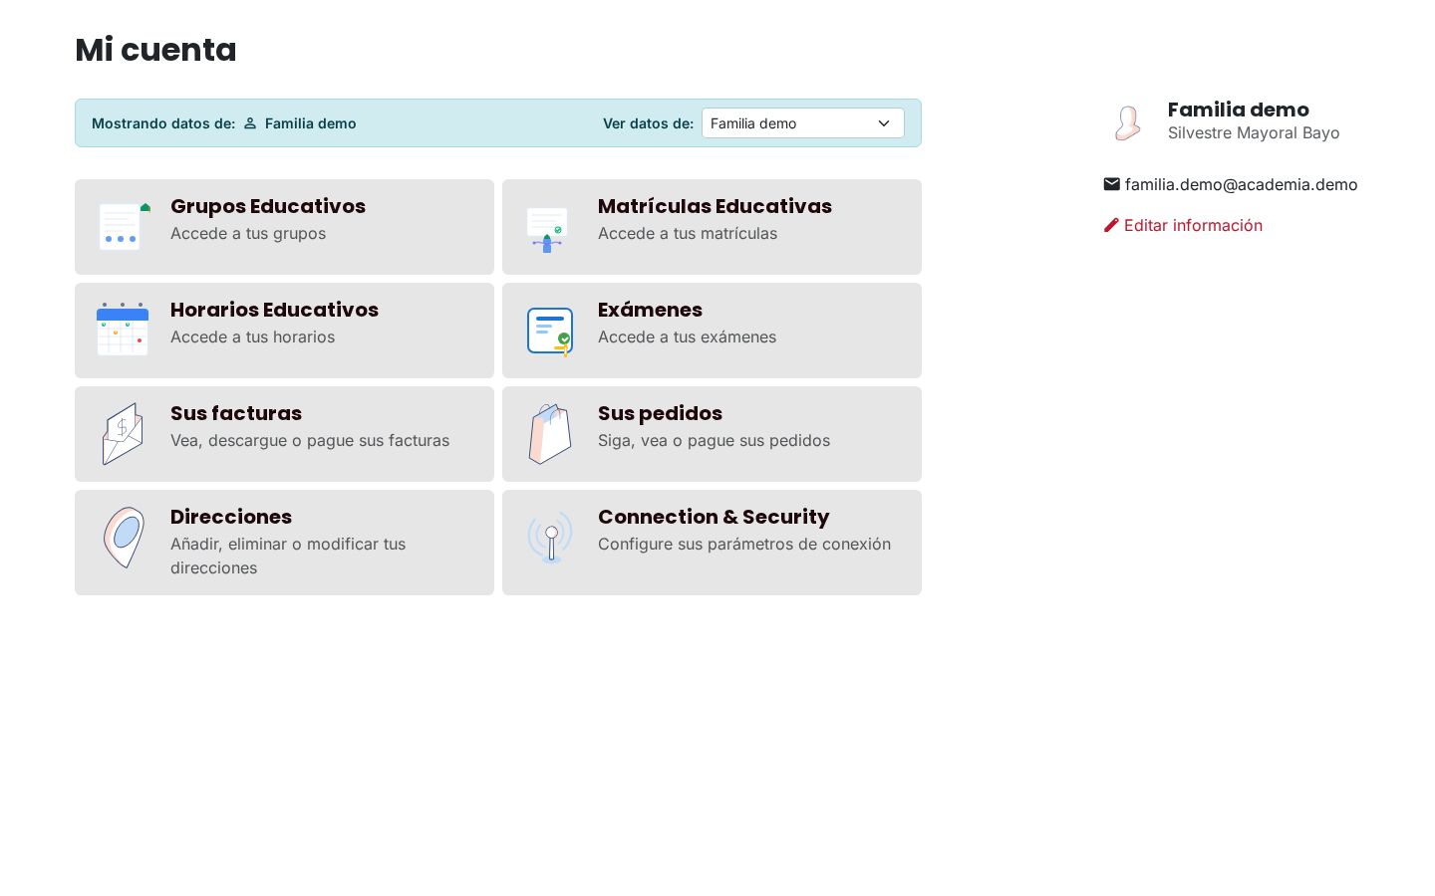
Task: Click the Connection & Security antenna icon
Action: (x=550, y=538)
